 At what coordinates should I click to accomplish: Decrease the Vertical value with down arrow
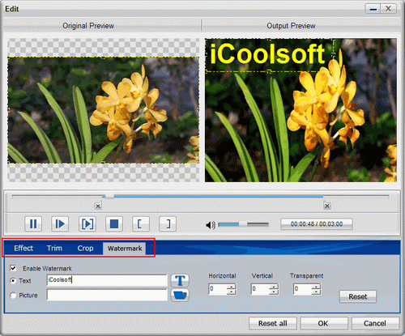(x=274, y=291)
